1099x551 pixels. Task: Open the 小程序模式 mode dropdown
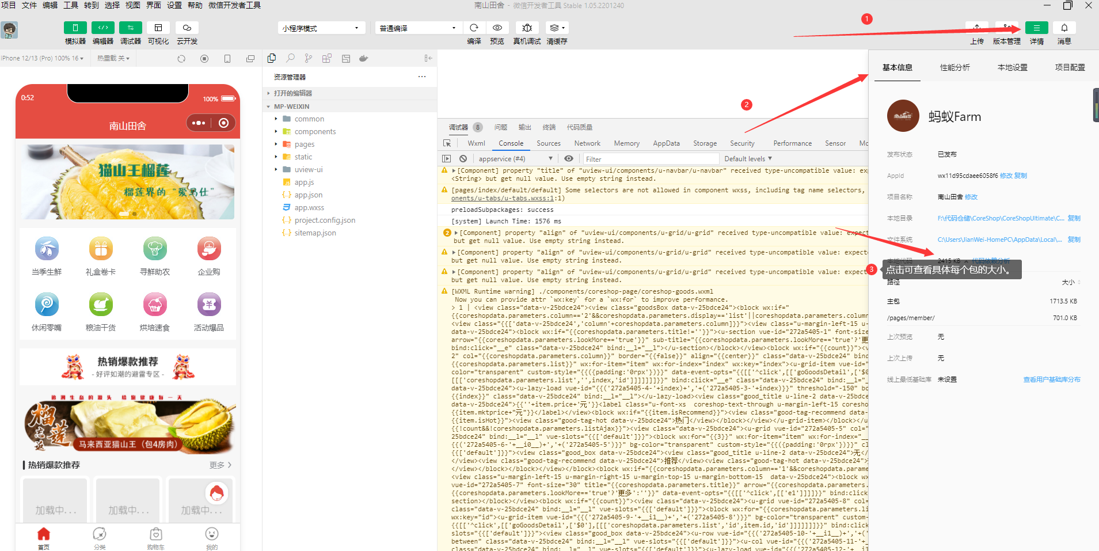pos(321,28)
